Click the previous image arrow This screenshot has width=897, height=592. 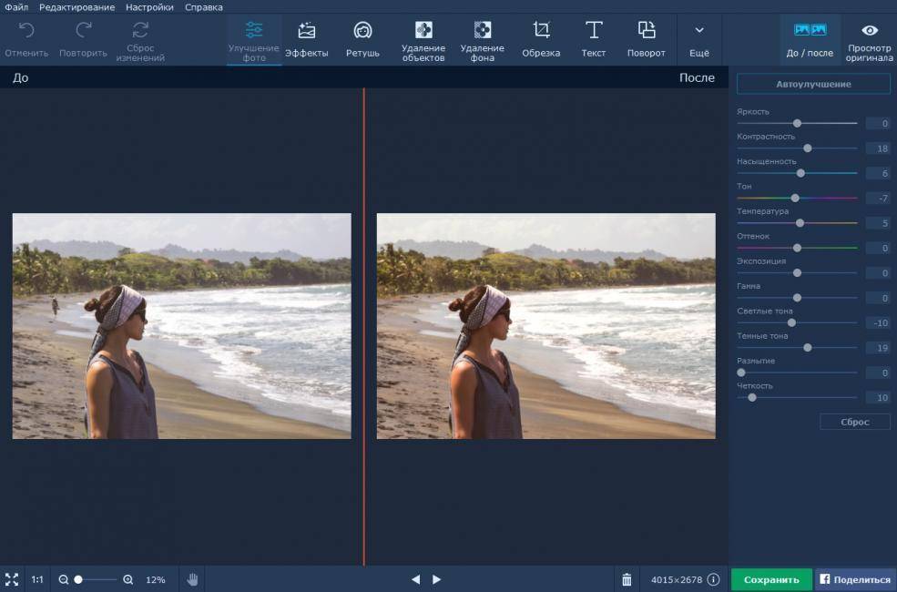tap(416, 579)
